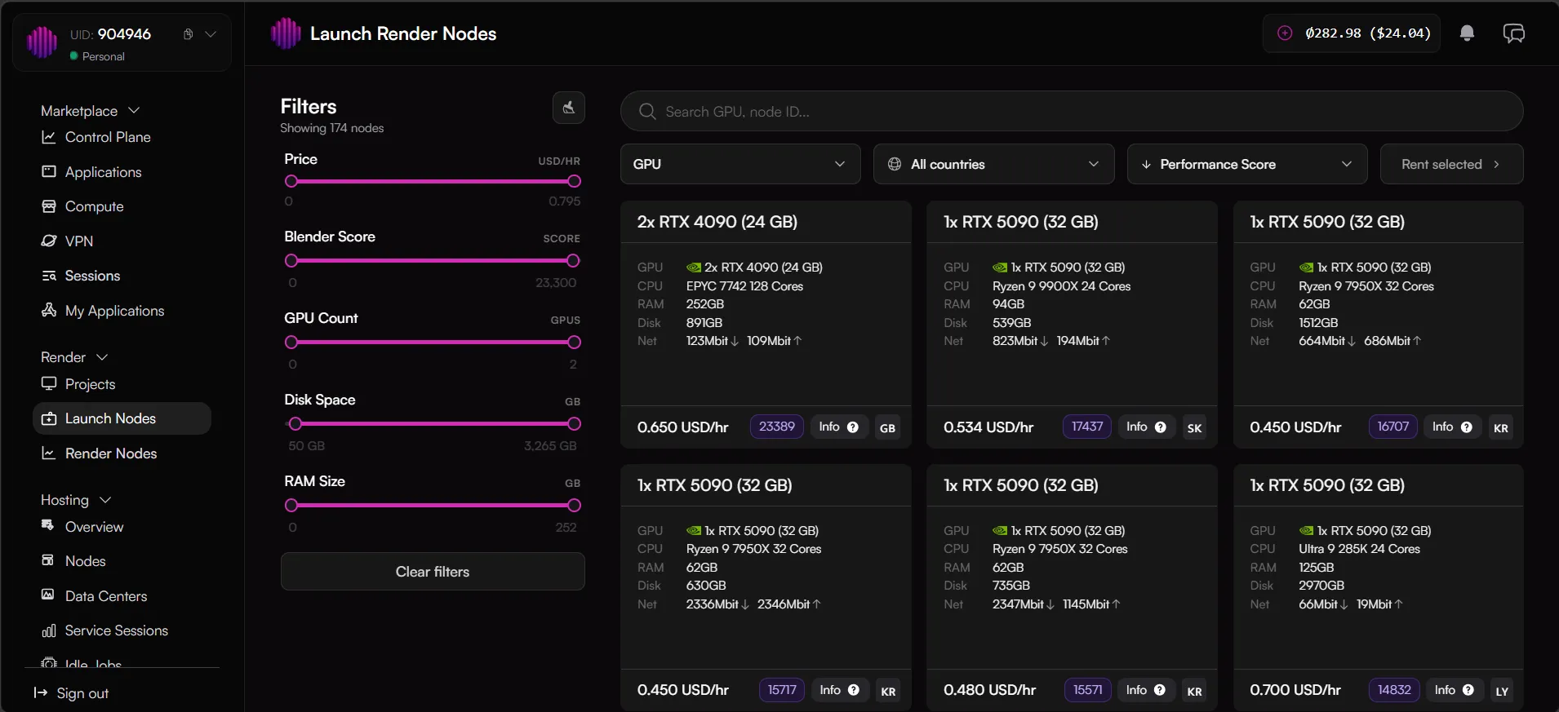The height and width of the screenshot is (712, 1559).
Task: Open the All countries dropdown
Action: click(993, 164)
